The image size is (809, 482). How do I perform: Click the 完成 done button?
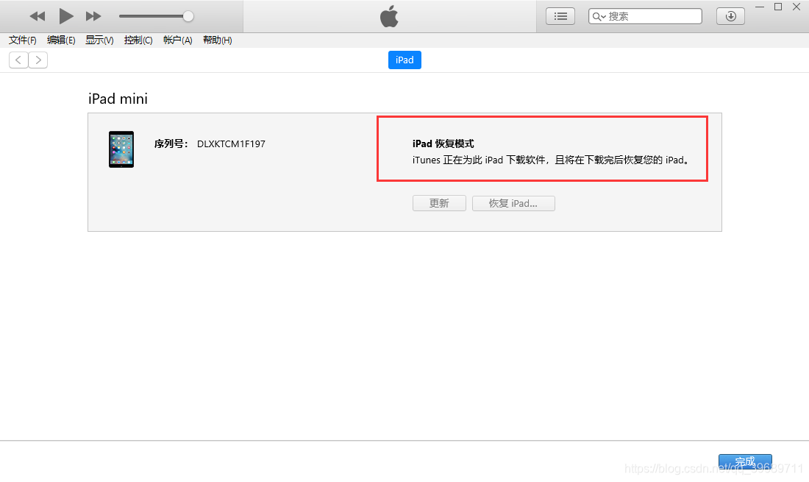click(x=745, y=461)
